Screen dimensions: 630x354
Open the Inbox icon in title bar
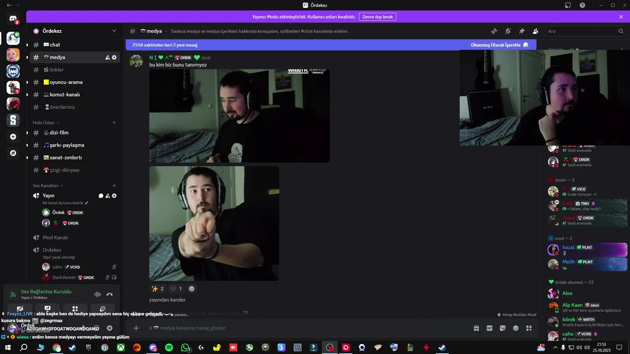point(567,5)
